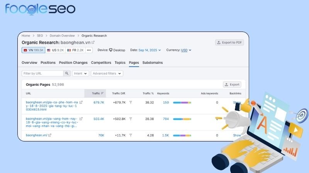309x173 pixels.
Task: Switch to the Position Changes tab
Action: pyautogui.click(x=73, y=63)
